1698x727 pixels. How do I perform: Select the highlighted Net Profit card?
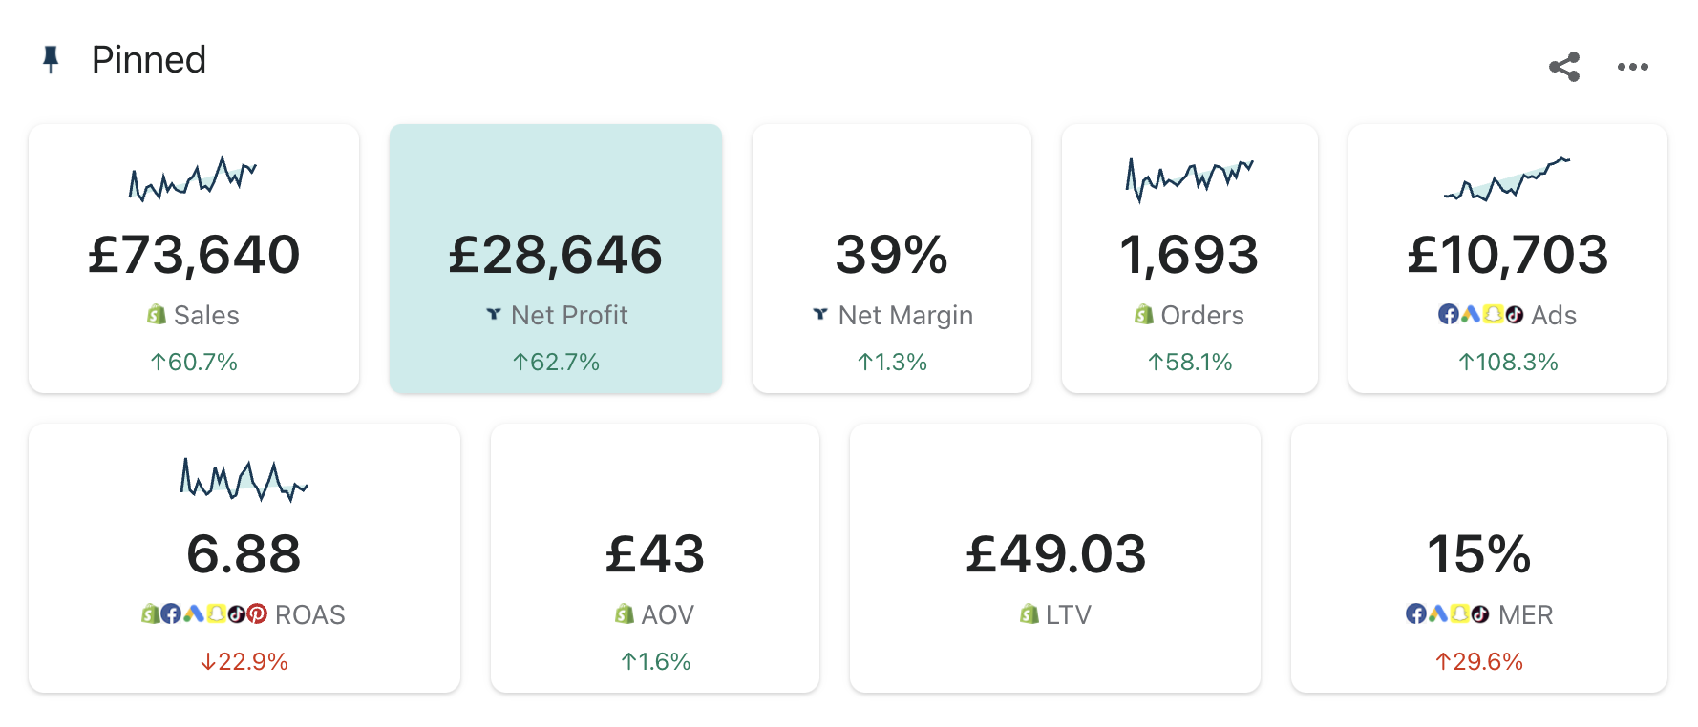tap(555, 258)
